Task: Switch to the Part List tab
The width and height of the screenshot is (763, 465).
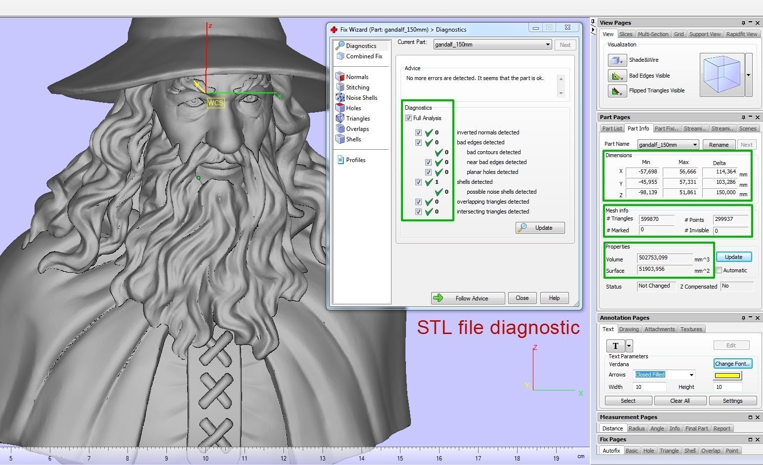Action: pos(612,128)
